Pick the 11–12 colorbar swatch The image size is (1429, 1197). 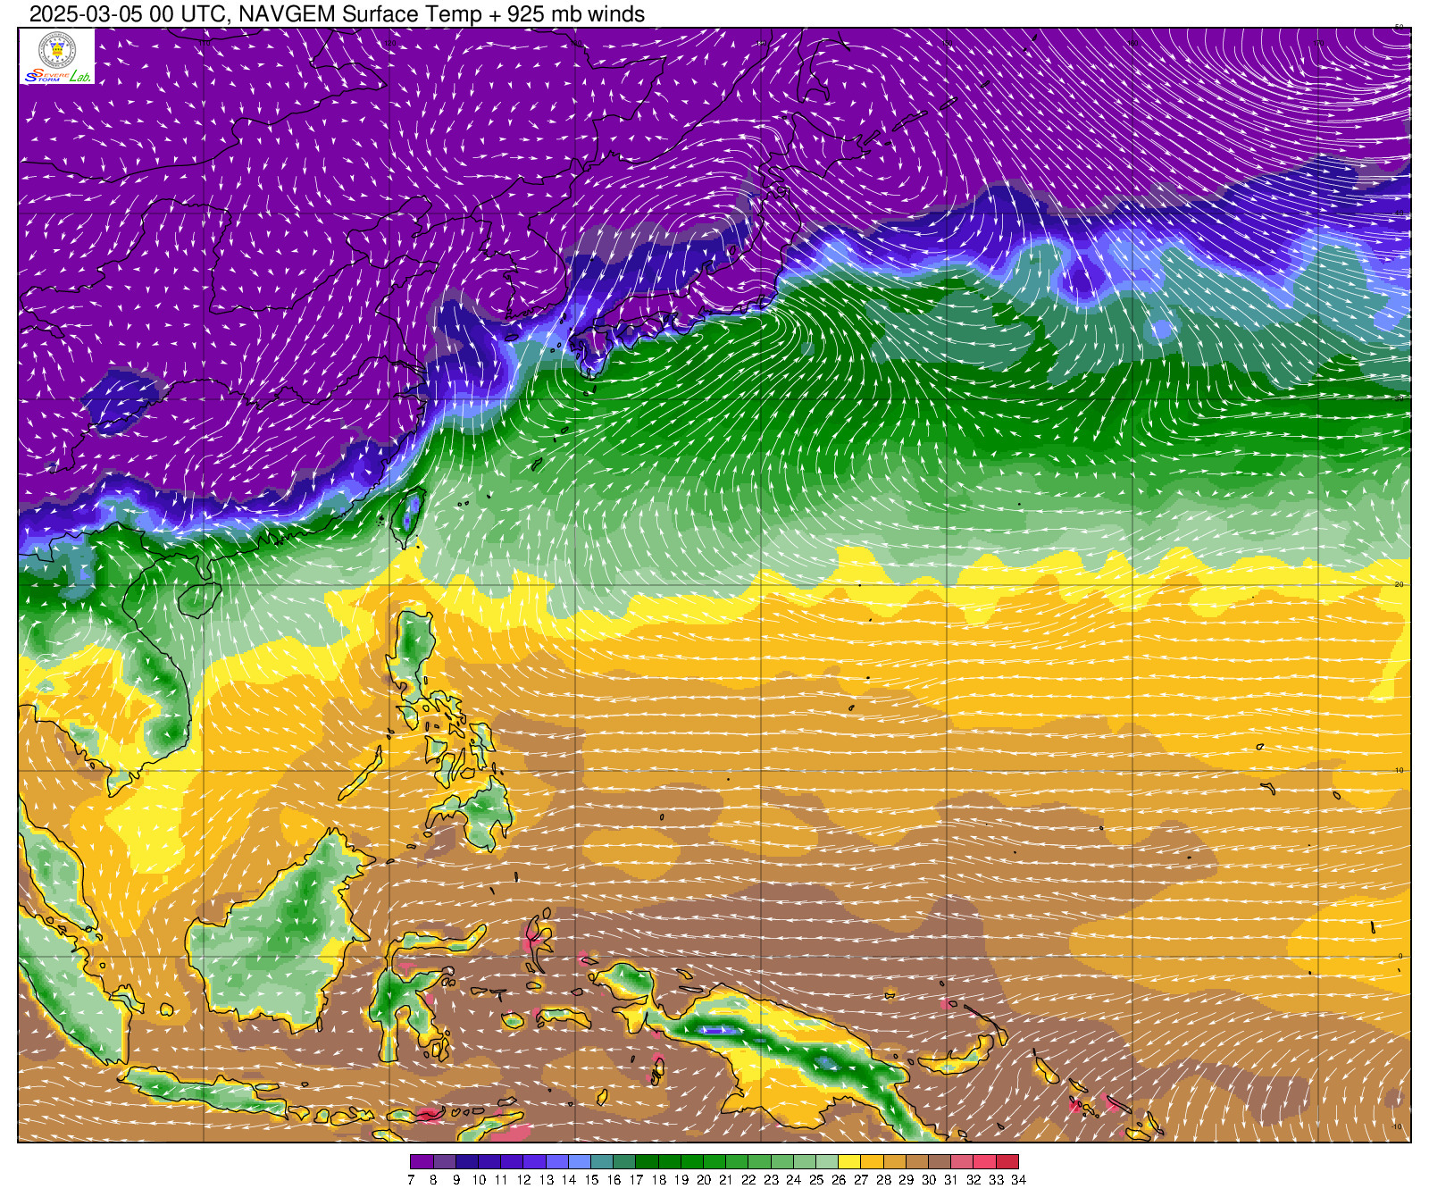pyautogui.click(x=512, y=1162)
